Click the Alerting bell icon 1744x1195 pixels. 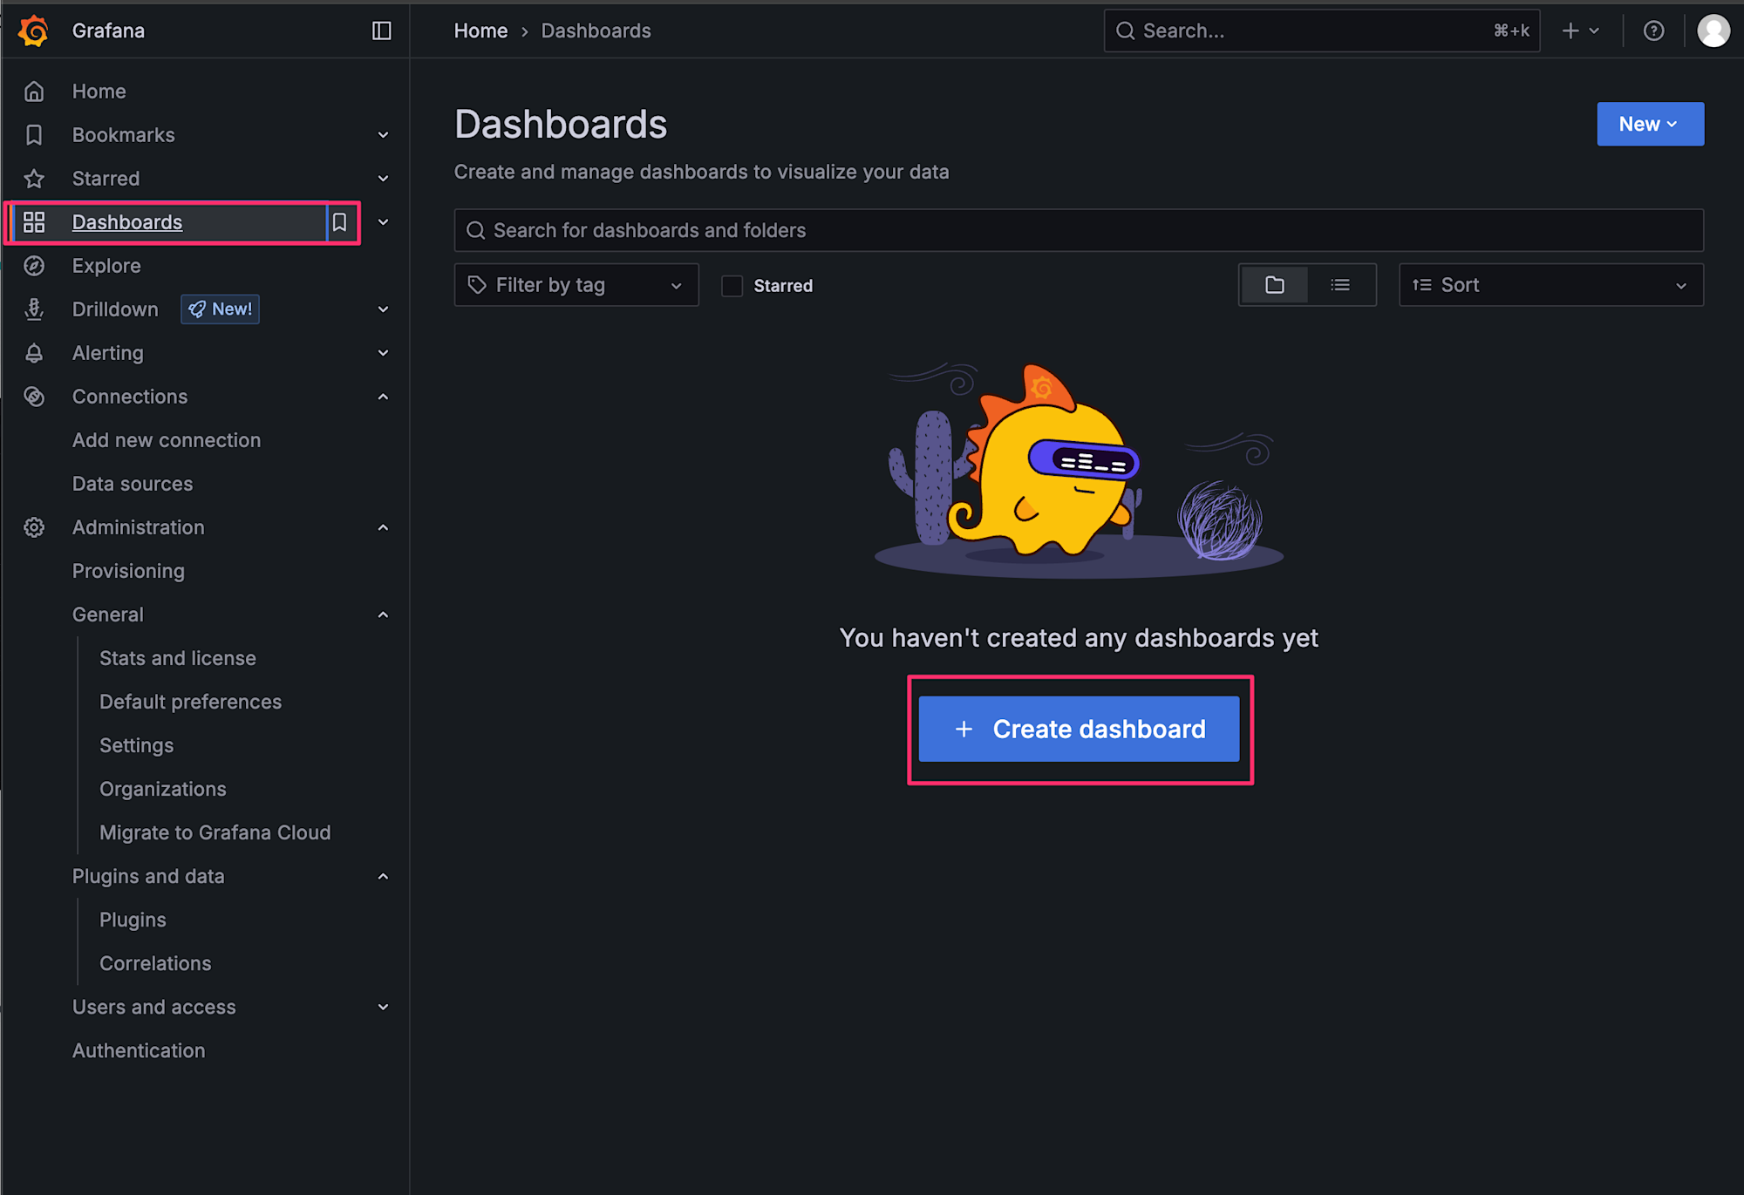pyautogui.click(x=34, y=353)
